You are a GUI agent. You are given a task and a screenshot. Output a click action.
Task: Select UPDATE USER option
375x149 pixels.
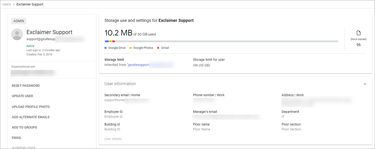(23, 96)
